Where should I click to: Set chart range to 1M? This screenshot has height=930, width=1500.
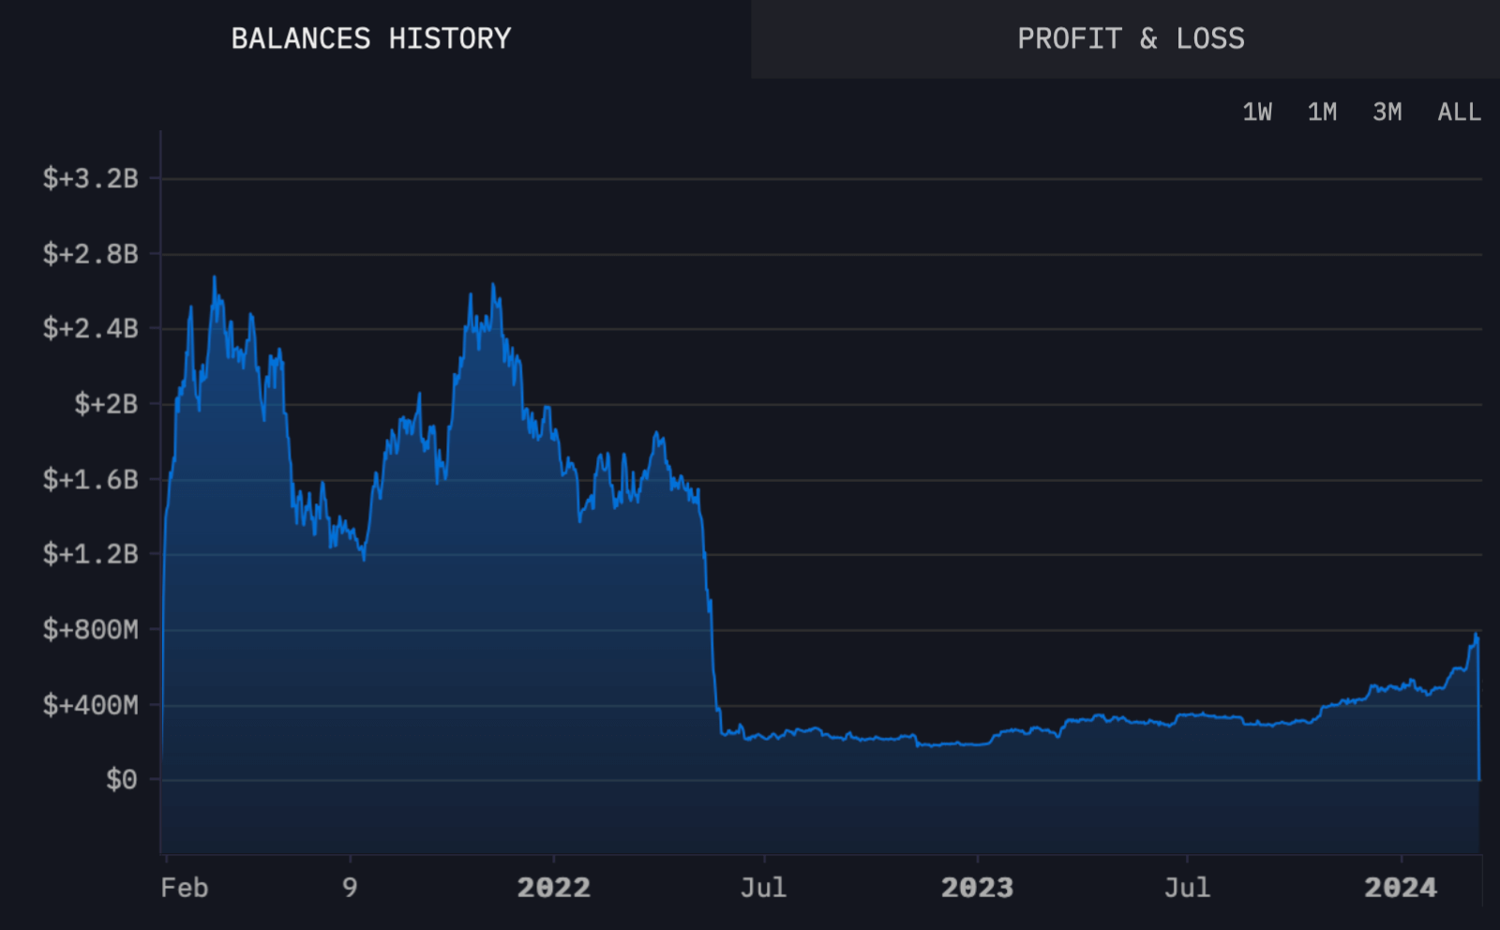pos(1322,112)
